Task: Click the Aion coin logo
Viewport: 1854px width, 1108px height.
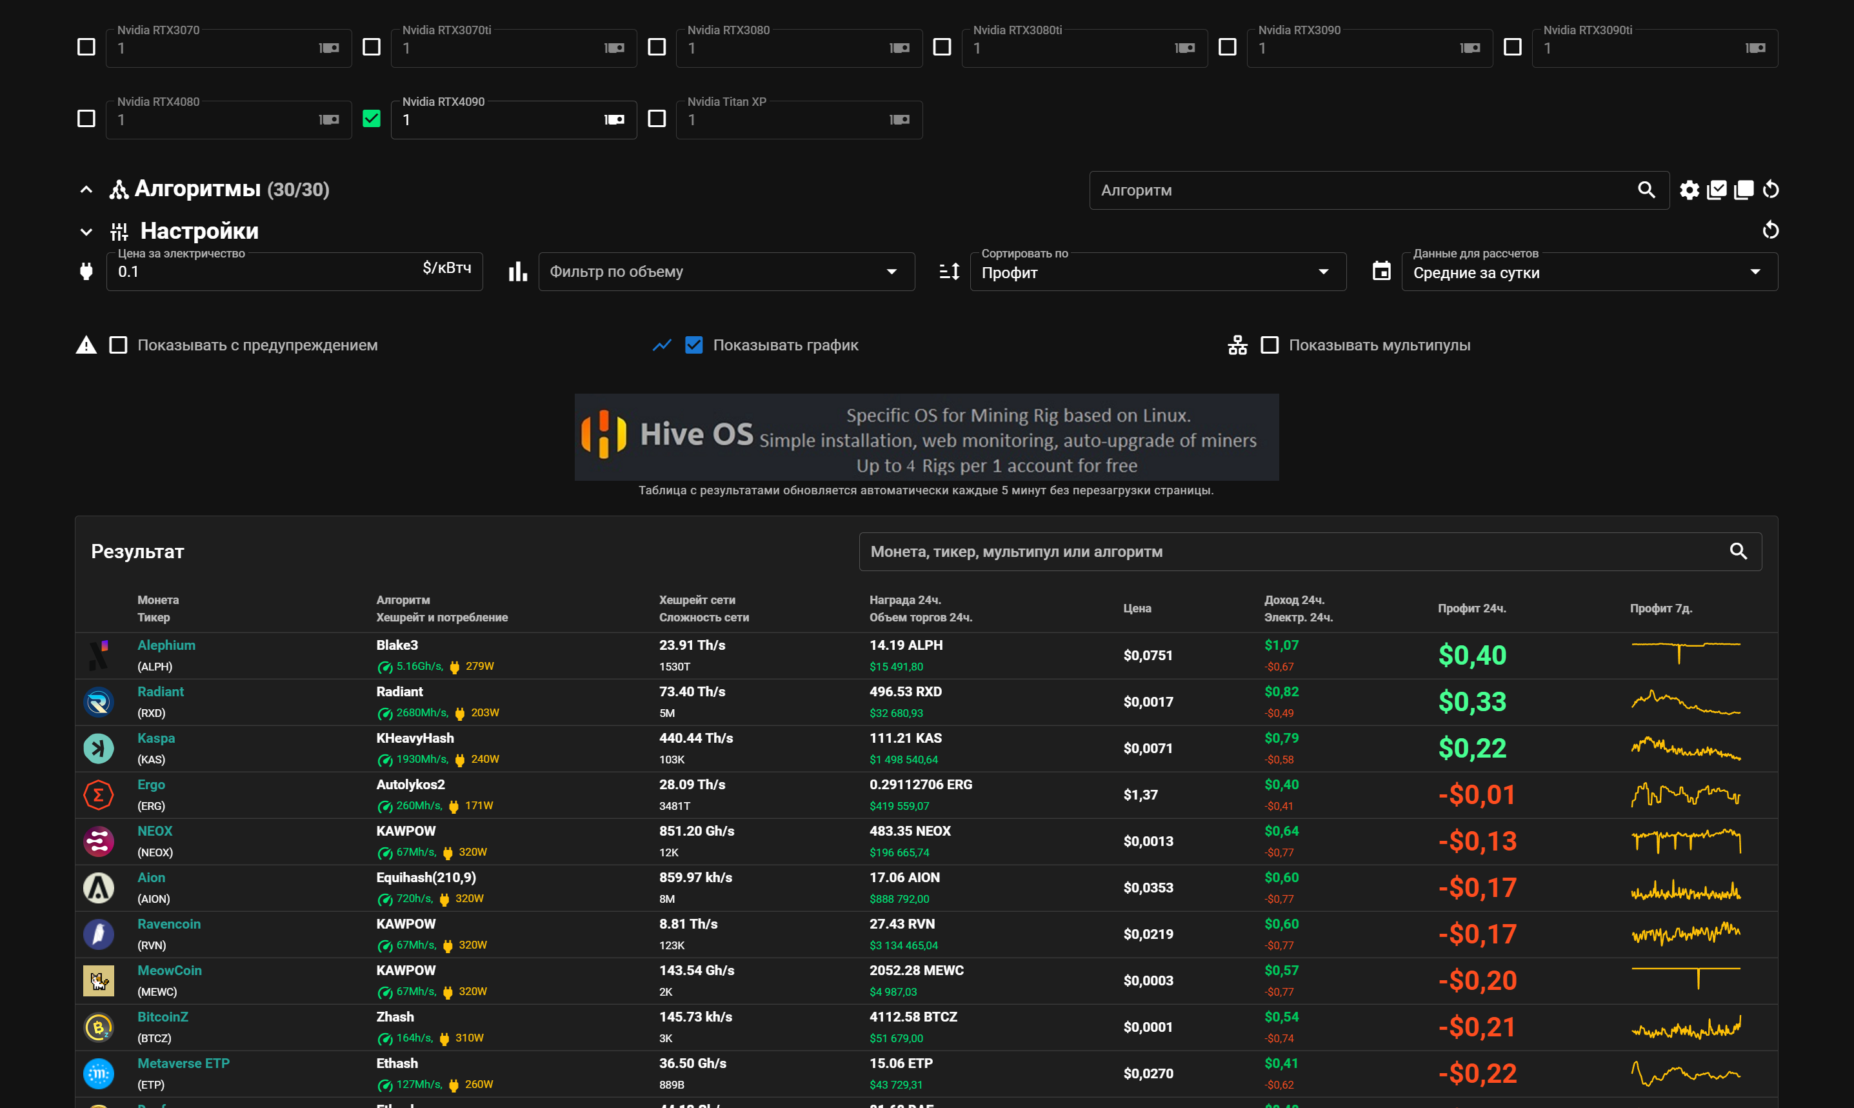Action: pos(99,888)
